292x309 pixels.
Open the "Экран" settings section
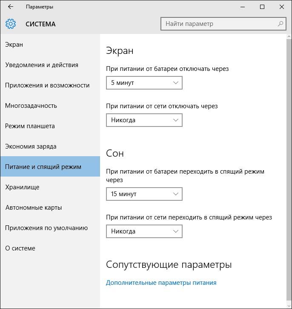coord(14,45)
